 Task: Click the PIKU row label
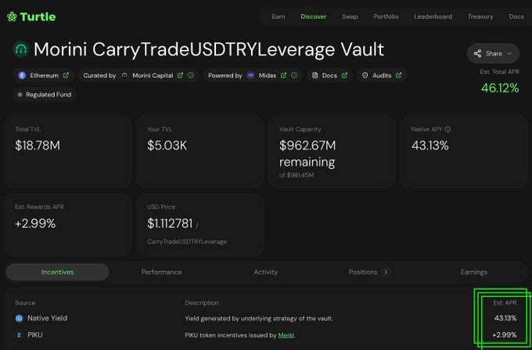point(35,335)
